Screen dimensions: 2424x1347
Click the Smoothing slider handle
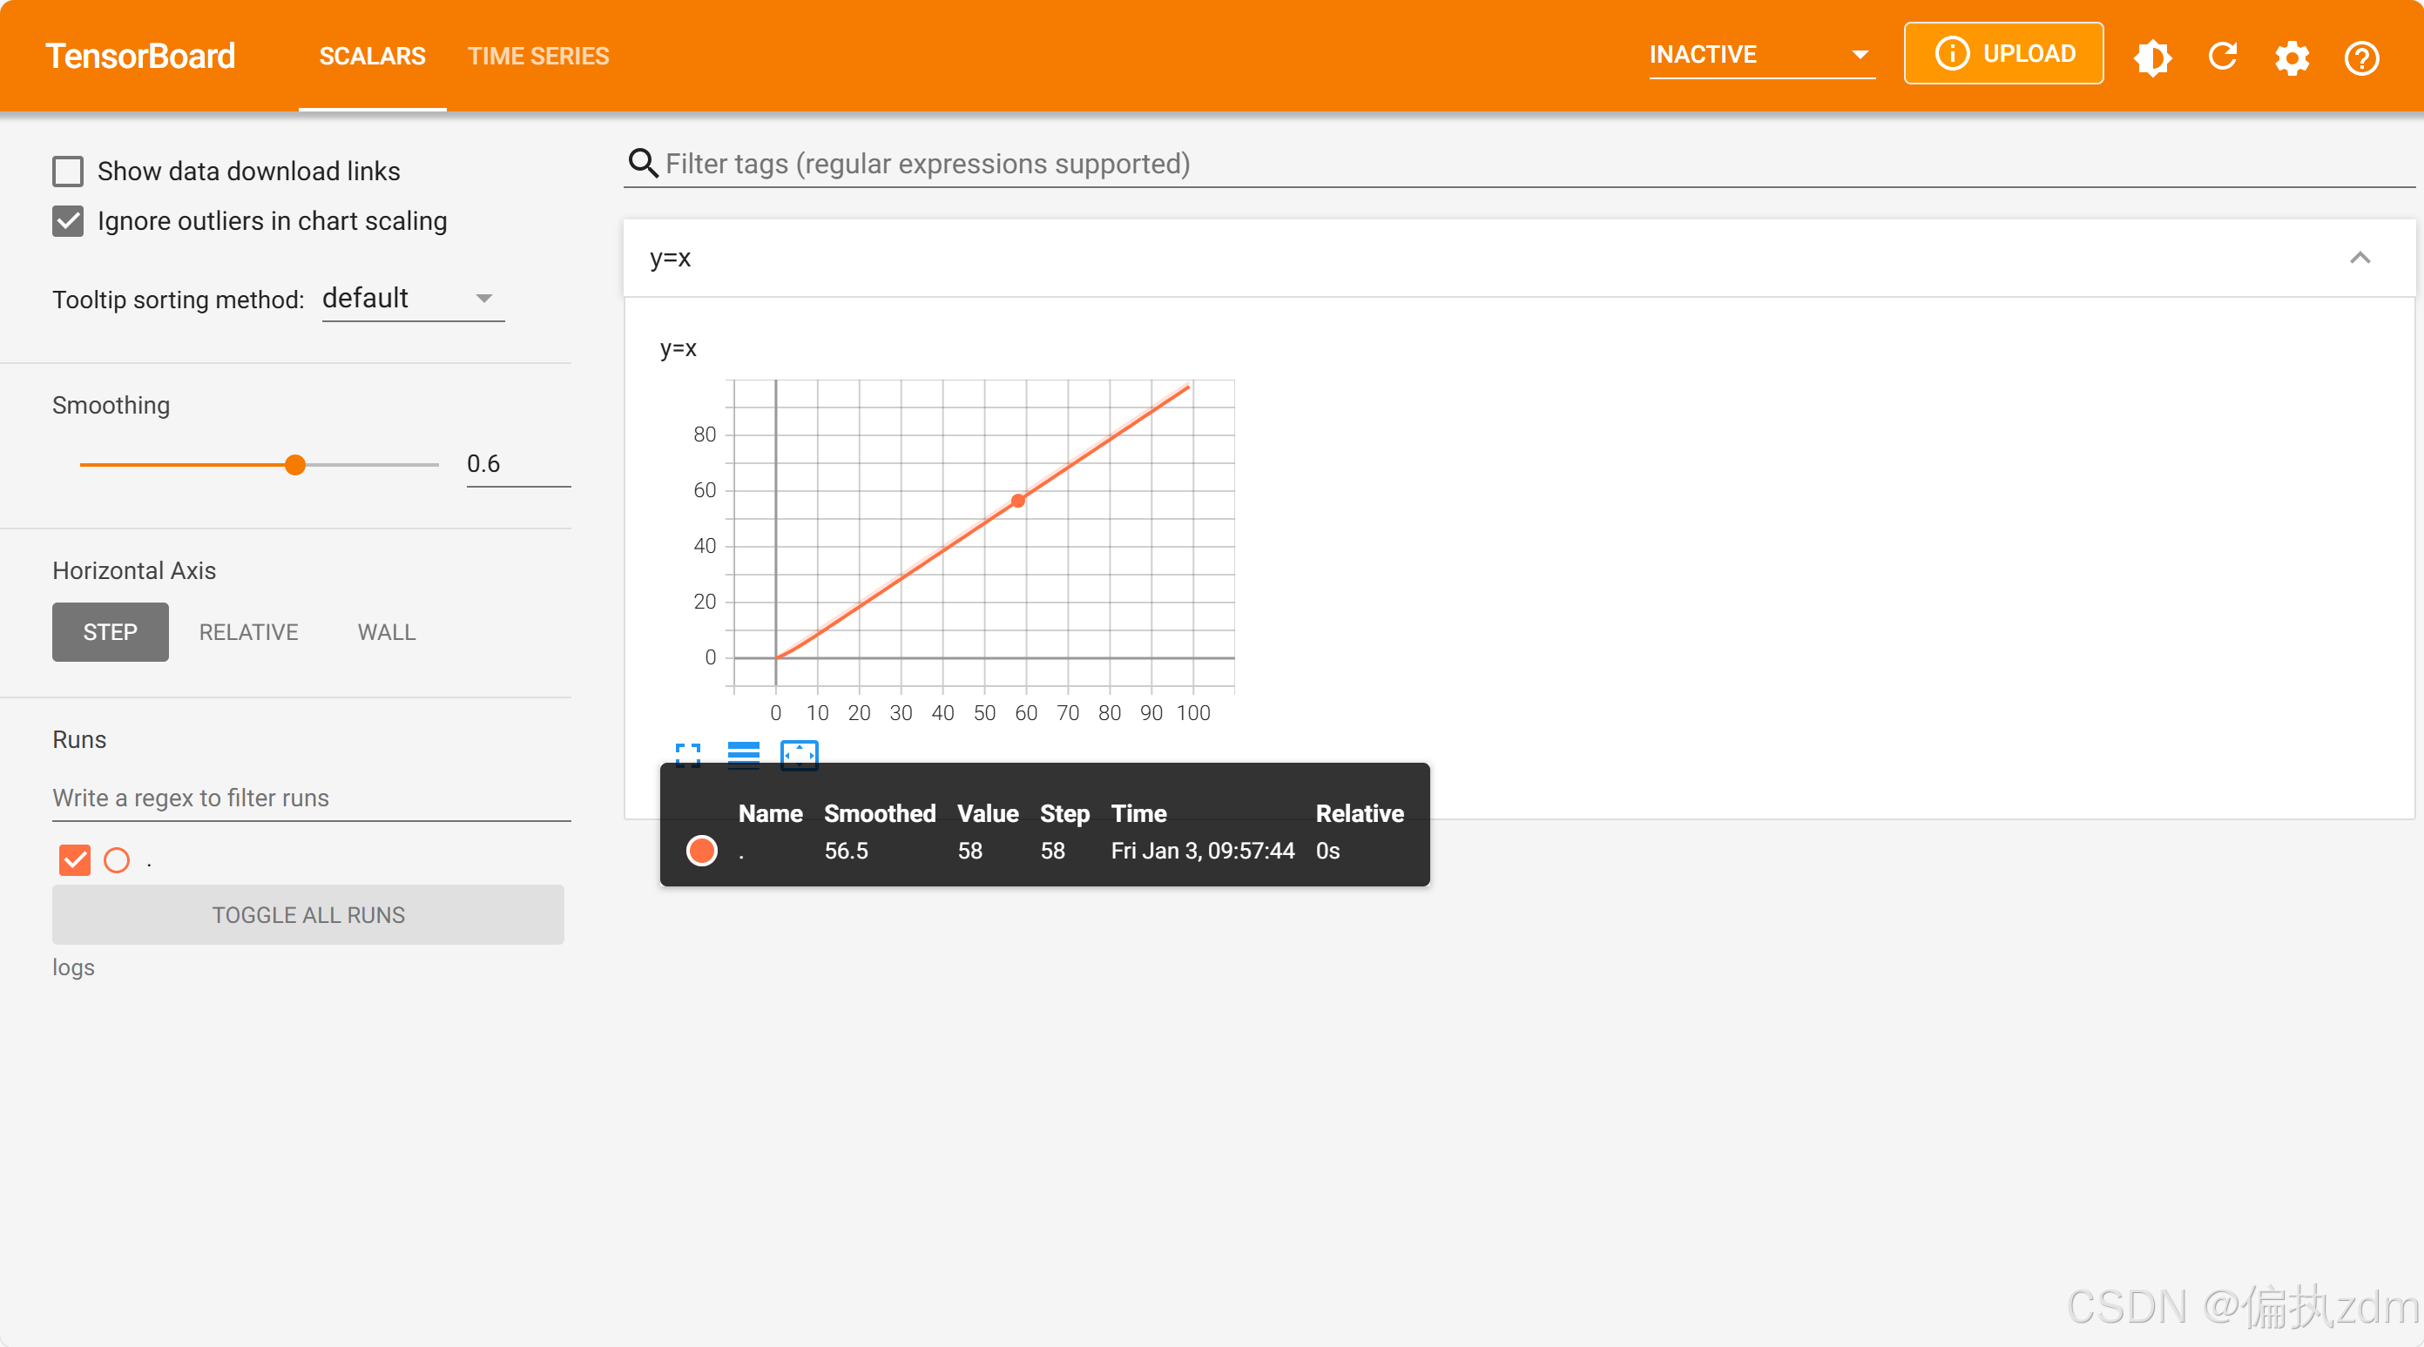click(x=295, y=465)
